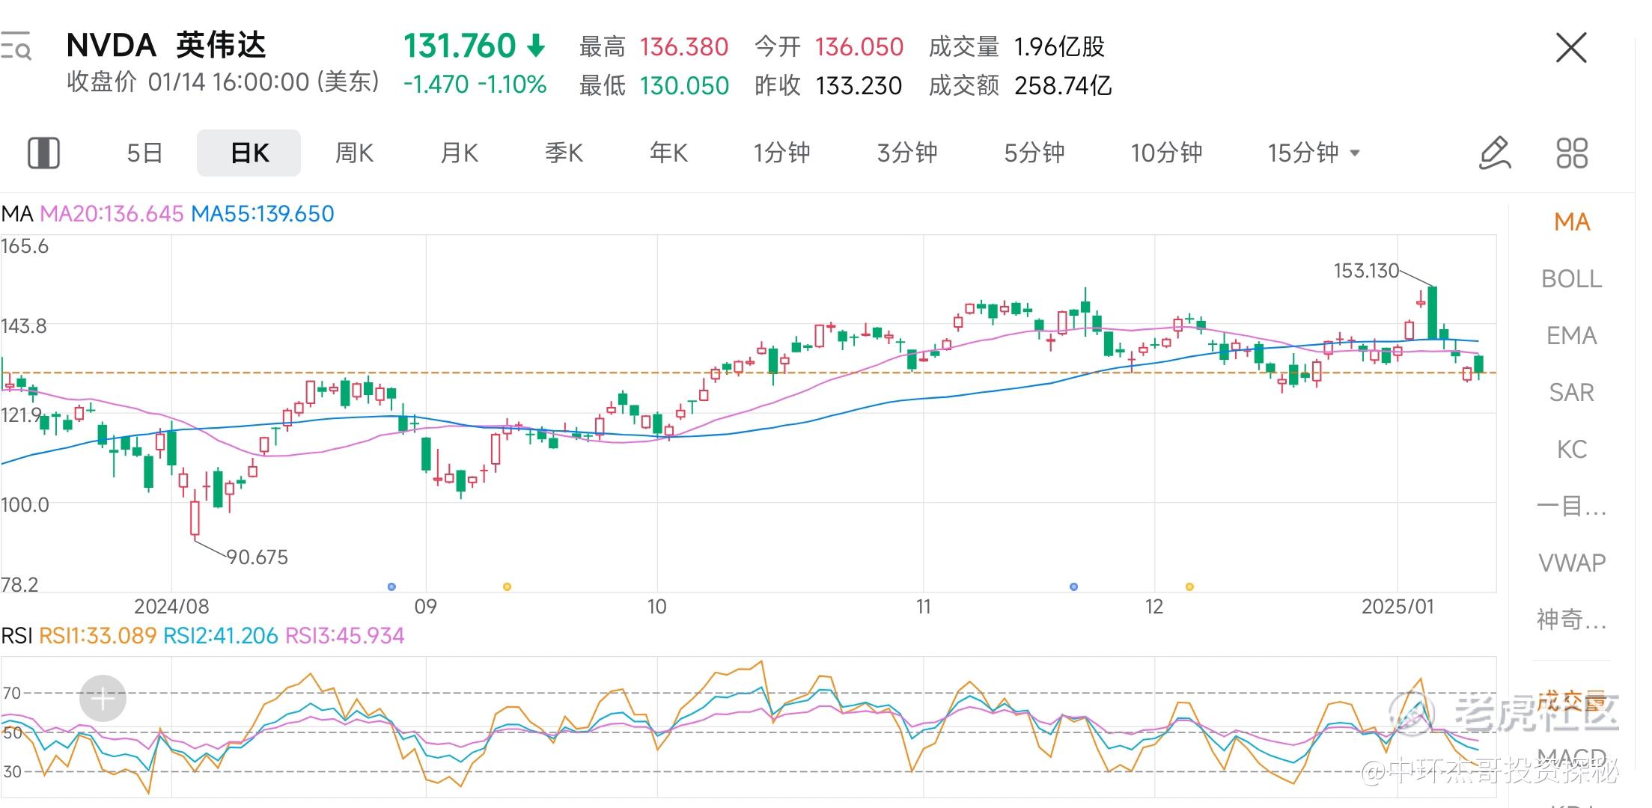
Task: Open the stock search list icon
Action: tap(15, 46)
